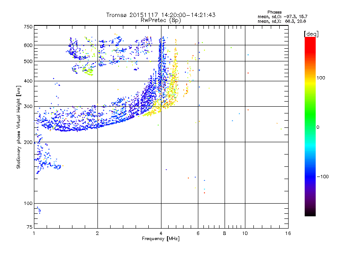The width and height of the screenshot is (339, 254).
Task: Click the frequency axis tick label "16"
Action: [288, 233]
